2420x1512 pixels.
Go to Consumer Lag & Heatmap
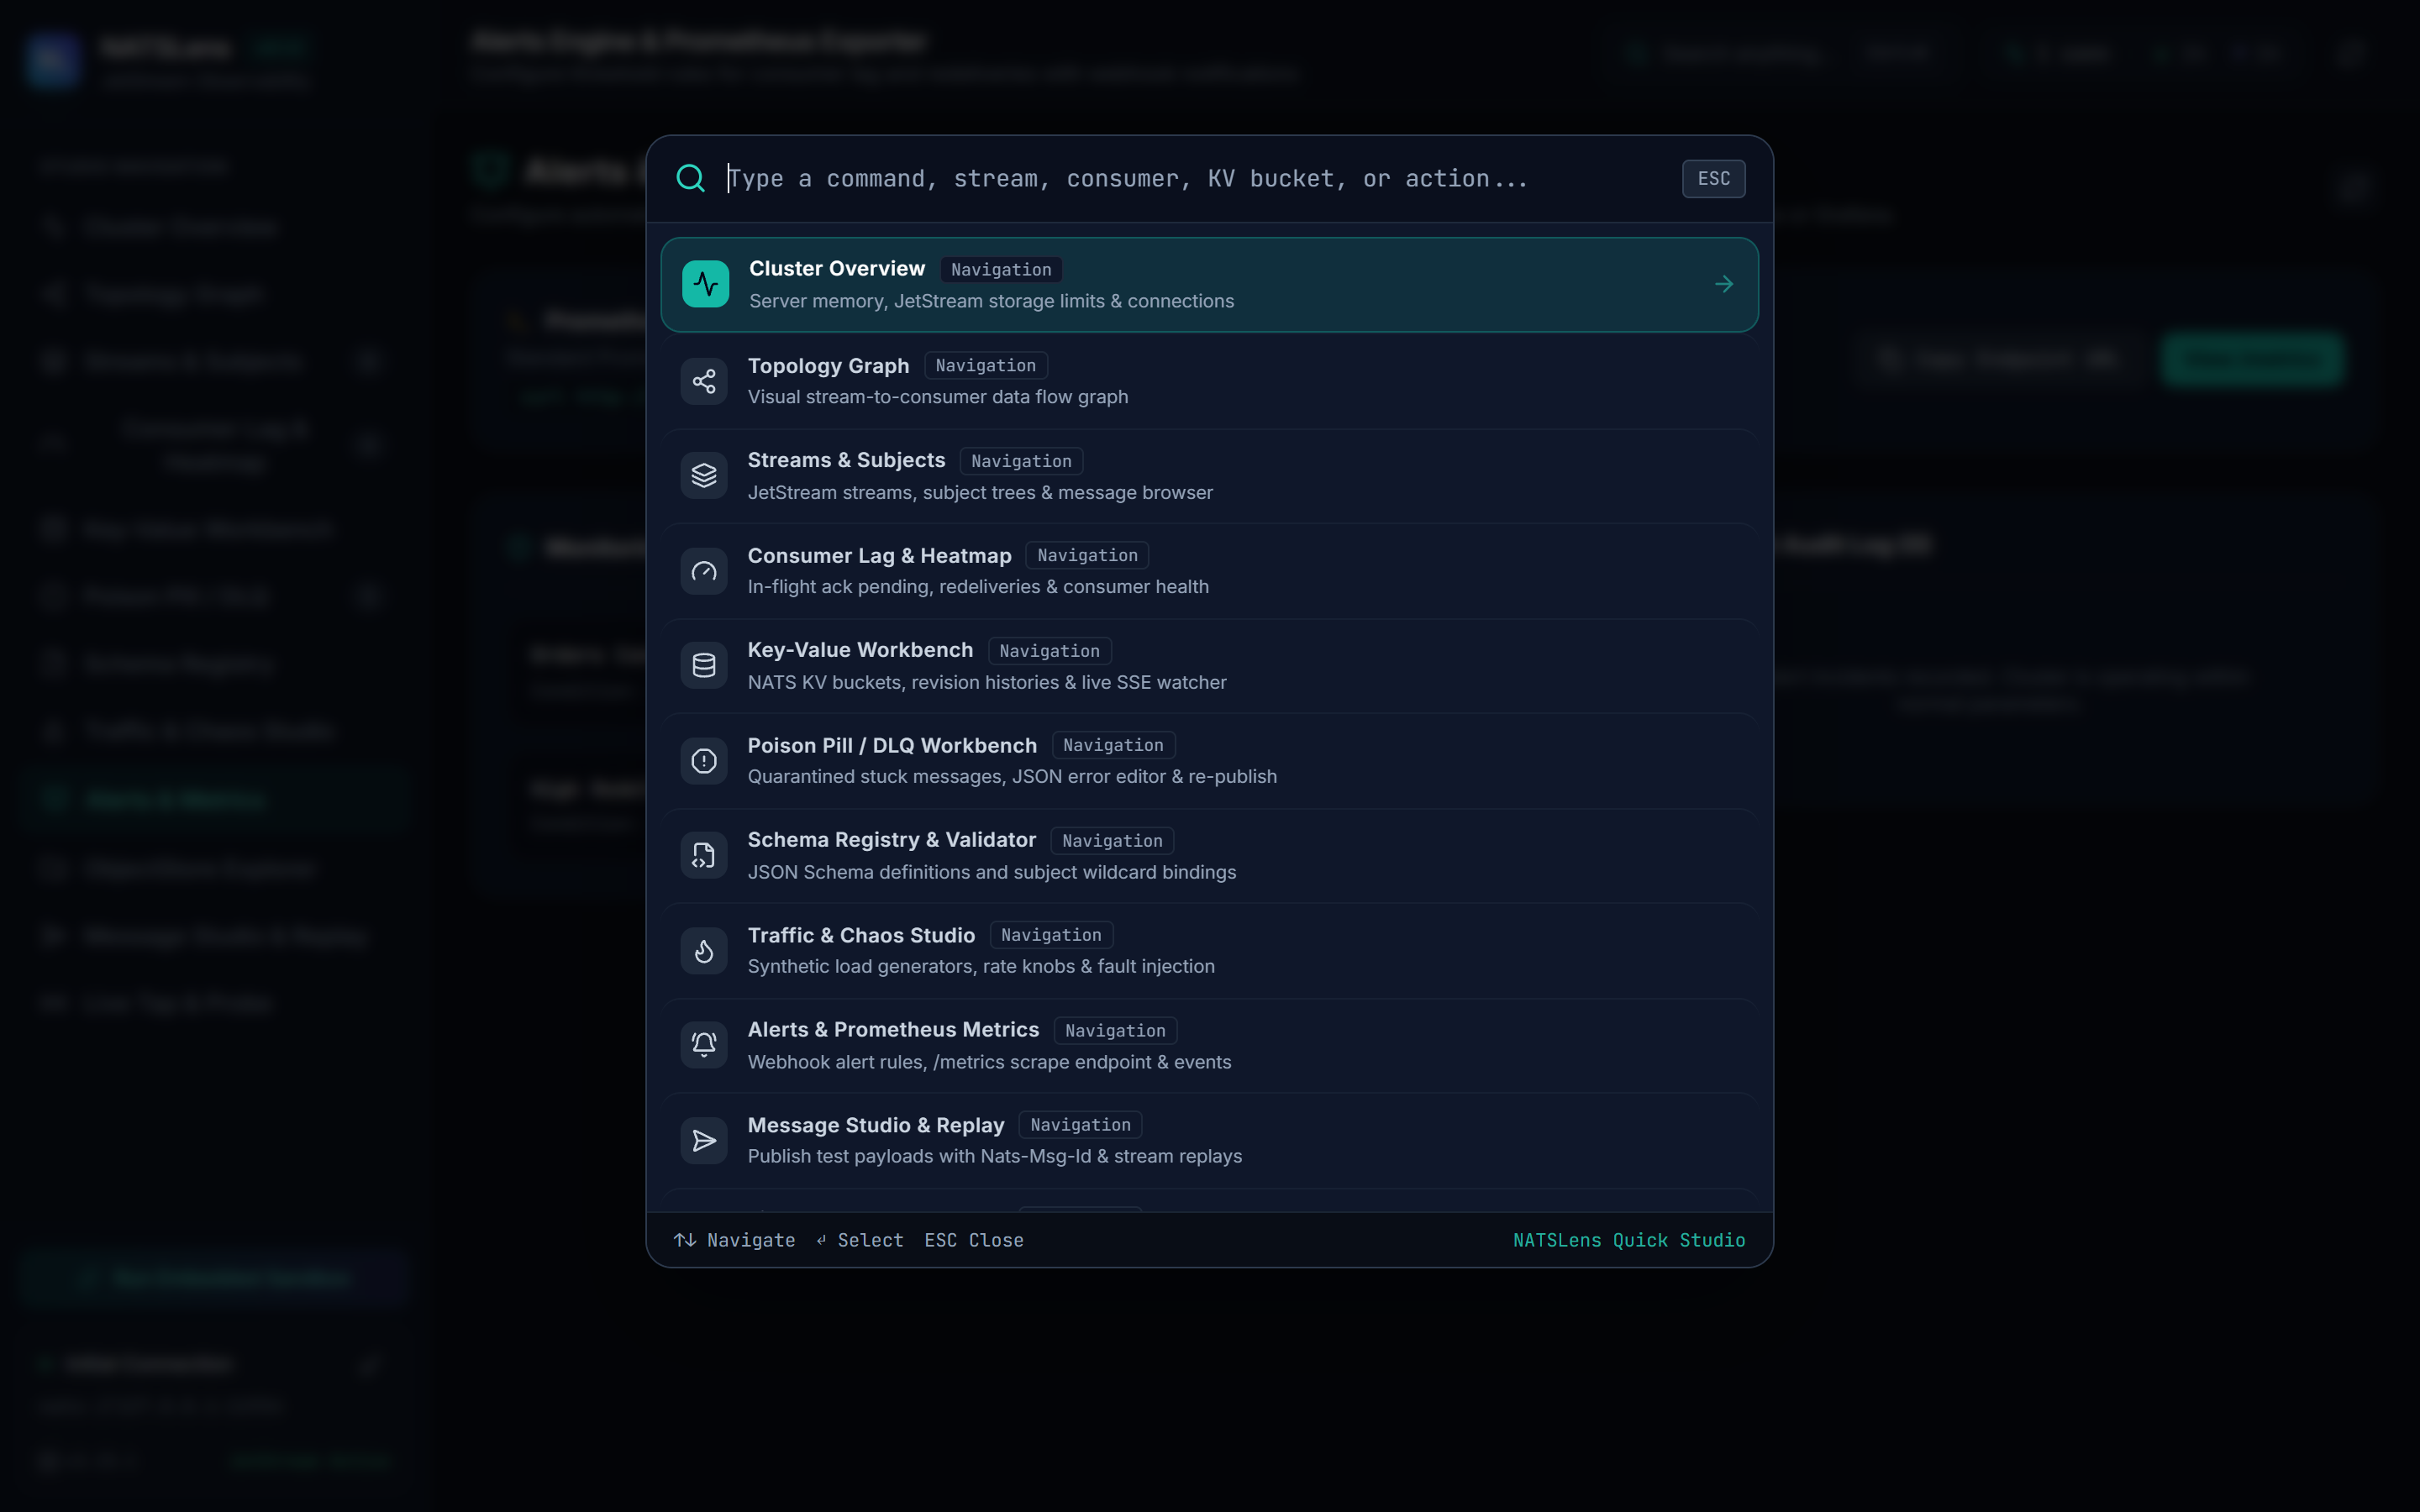(1209, 571)
